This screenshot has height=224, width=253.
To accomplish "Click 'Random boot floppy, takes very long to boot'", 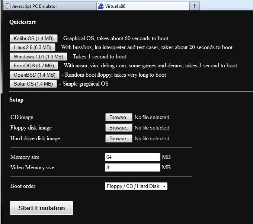I will point(115,75).
